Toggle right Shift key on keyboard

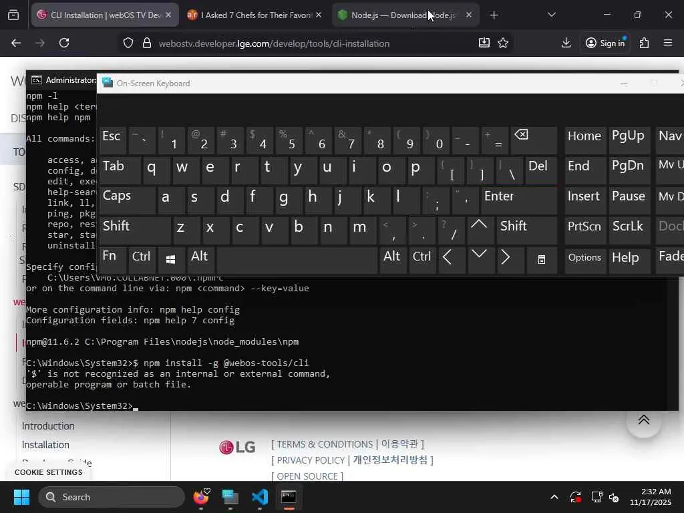526,230
